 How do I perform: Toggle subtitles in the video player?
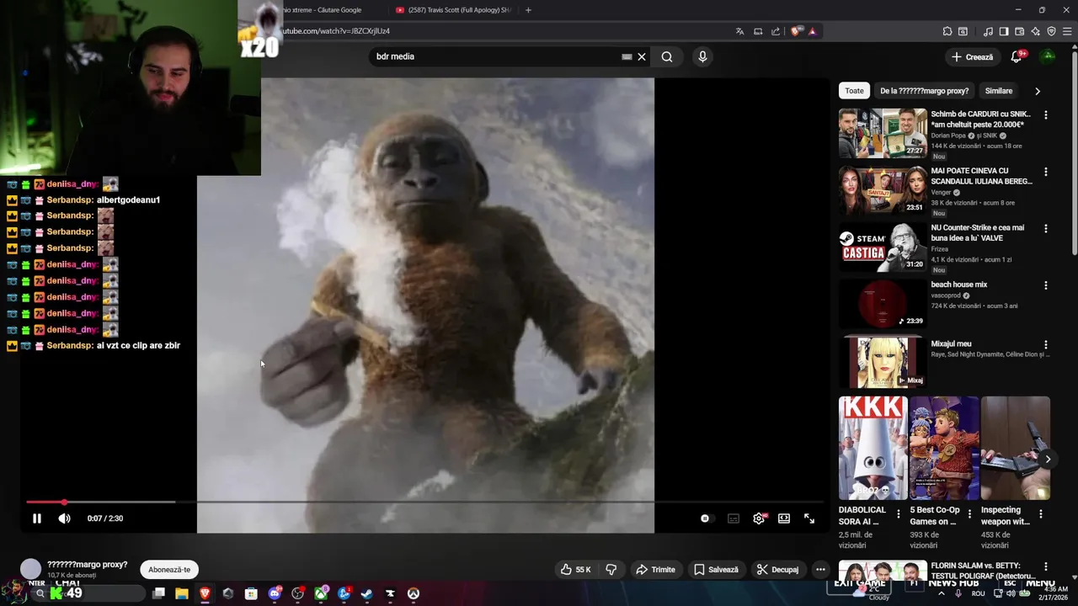(x=734, y=518)
